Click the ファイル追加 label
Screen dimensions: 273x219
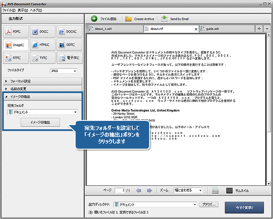[x=108, y=19]
